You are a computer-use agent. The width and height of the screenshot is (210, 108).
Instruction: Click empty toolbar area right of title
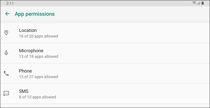(131, 14)
